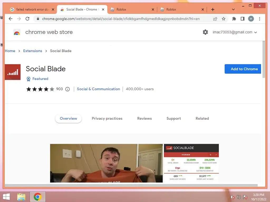Close the first Roblox tab
This screenshot has height=202, width=270.
(x=153, y=9)
